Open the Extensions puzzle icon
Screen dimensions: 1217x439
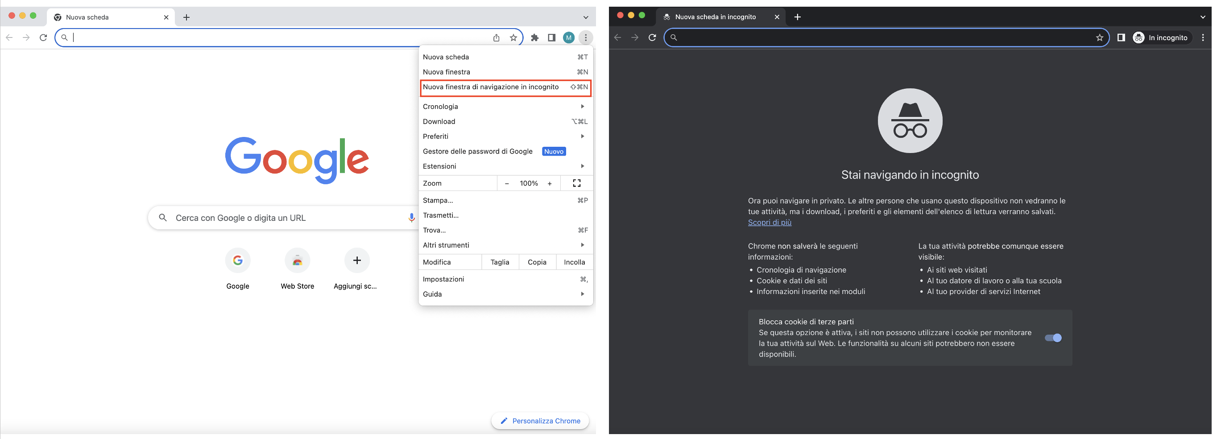click(535, 38)
